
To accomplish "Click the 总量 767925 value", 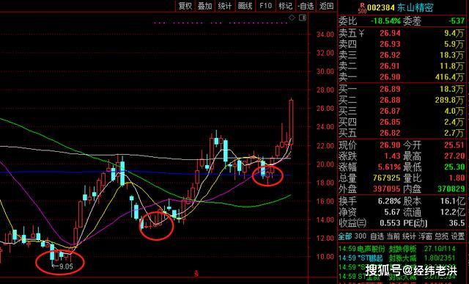I will tap(386, 178).
